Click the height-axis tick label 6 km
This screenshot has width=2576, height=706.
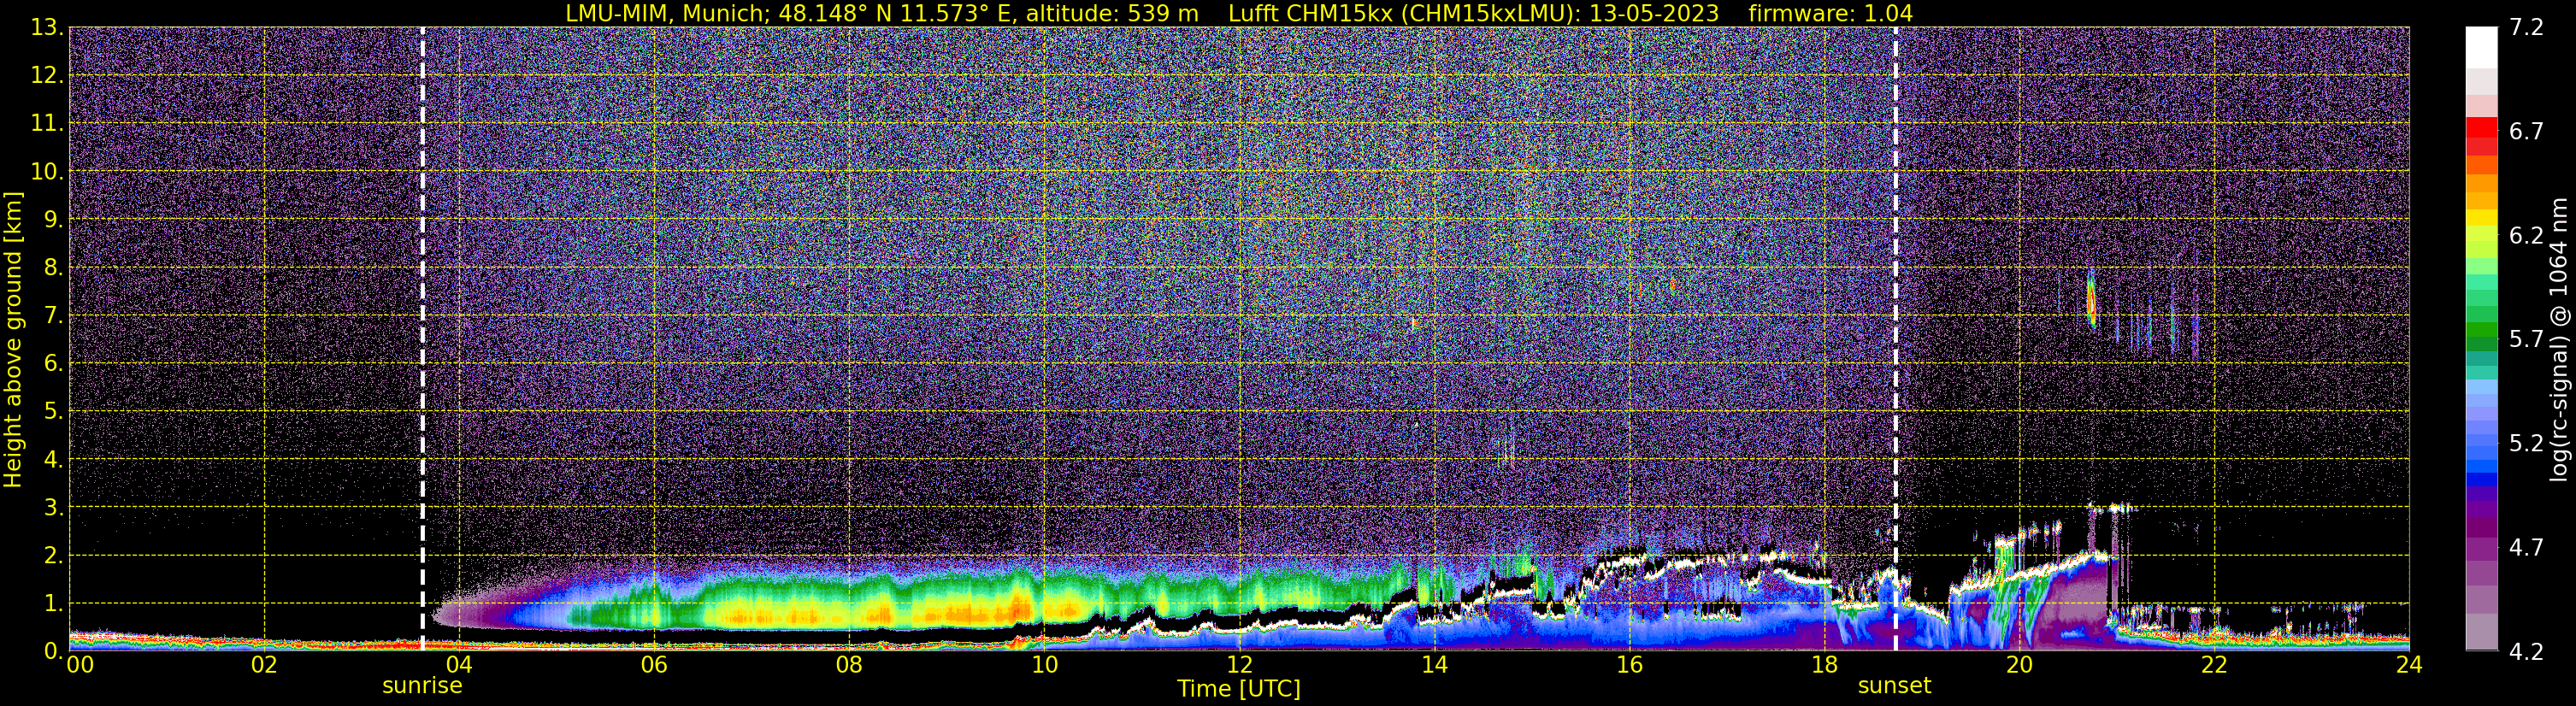pos(54,364)
